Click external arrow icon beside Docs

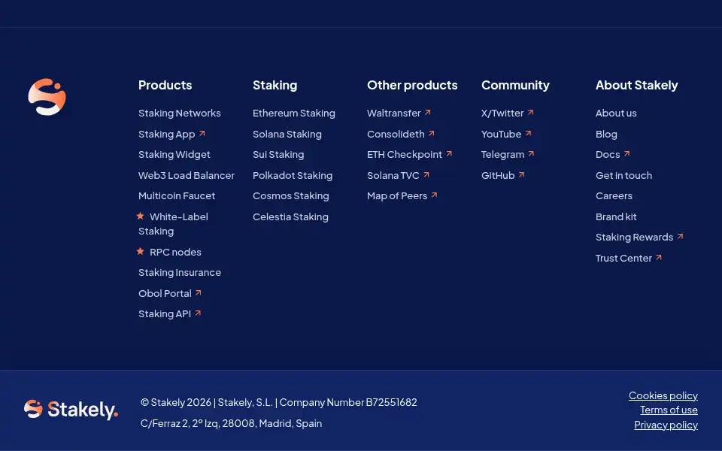tap(626, 153)
